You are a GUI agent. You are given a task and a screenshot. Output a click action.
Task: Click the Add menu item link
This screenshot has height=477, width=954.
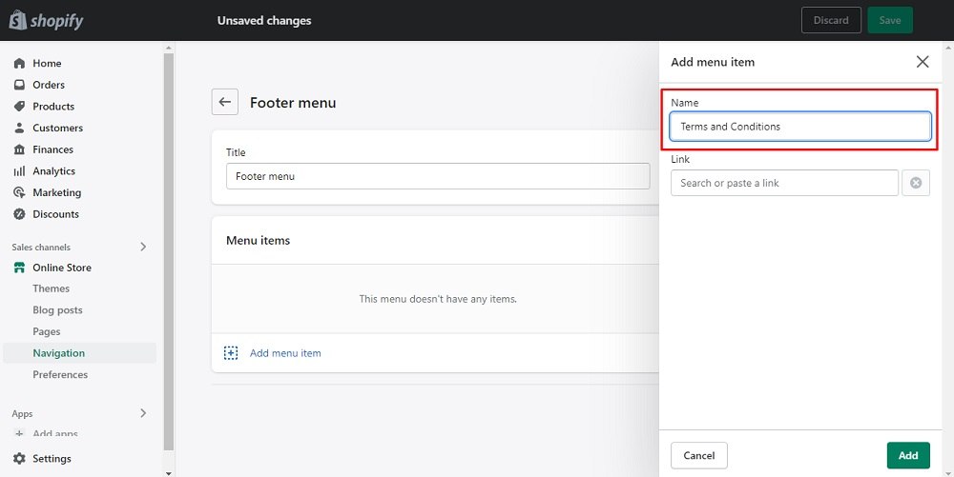click(285, 353)
